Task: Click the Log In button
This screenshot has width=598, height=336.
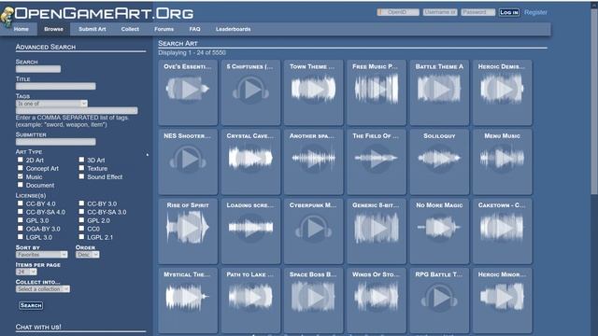Action: (509, 12)
